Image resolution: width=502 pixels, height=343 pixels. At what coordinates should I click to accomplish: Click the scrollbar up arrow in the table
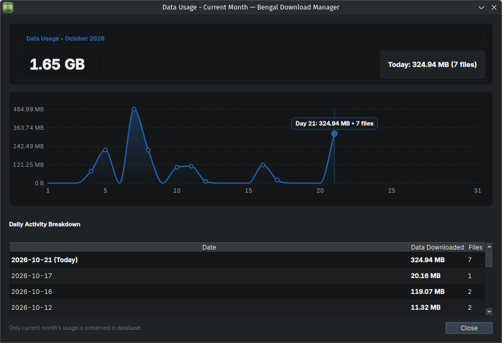tap(489, 246)
